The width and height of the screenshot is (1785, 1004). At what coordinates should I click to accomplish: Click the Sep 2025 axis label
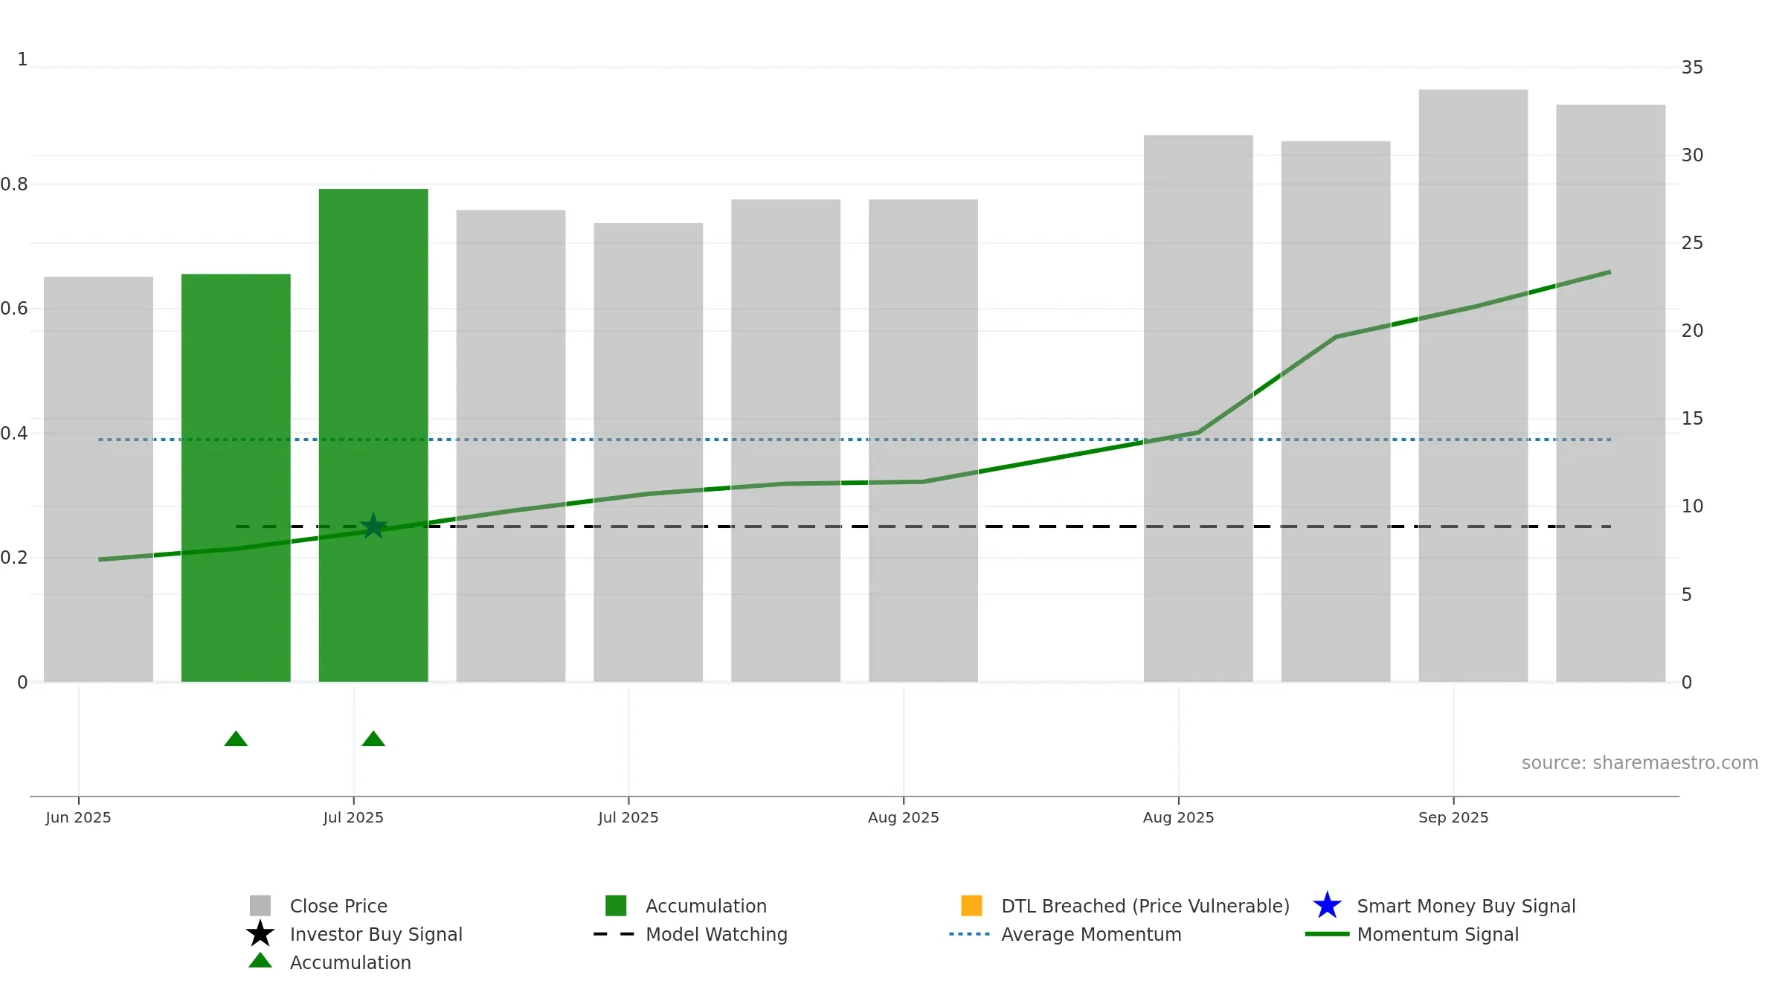click(1453, 817)
